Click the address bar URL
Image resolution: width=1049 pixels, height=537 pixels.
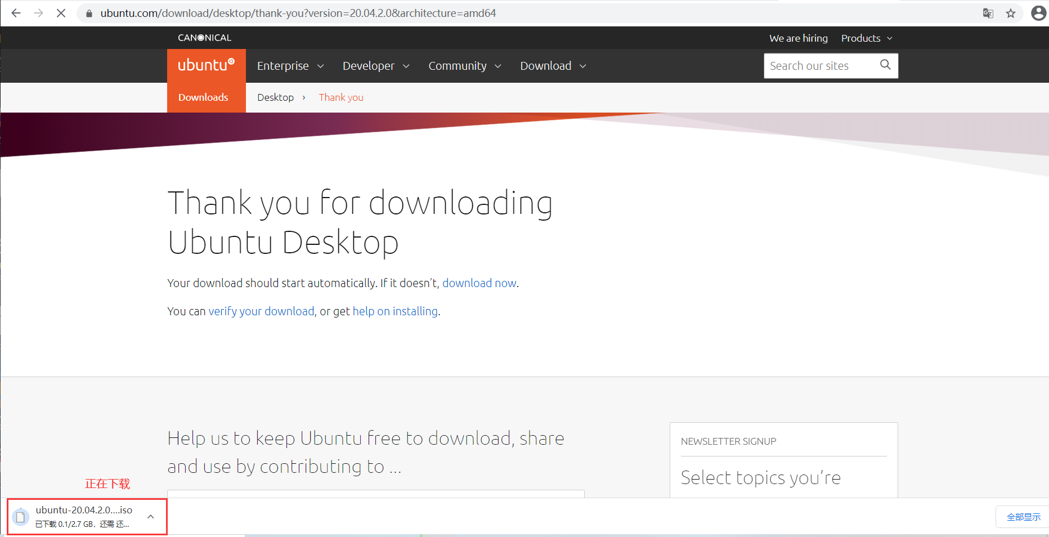(x=298, y=13)
